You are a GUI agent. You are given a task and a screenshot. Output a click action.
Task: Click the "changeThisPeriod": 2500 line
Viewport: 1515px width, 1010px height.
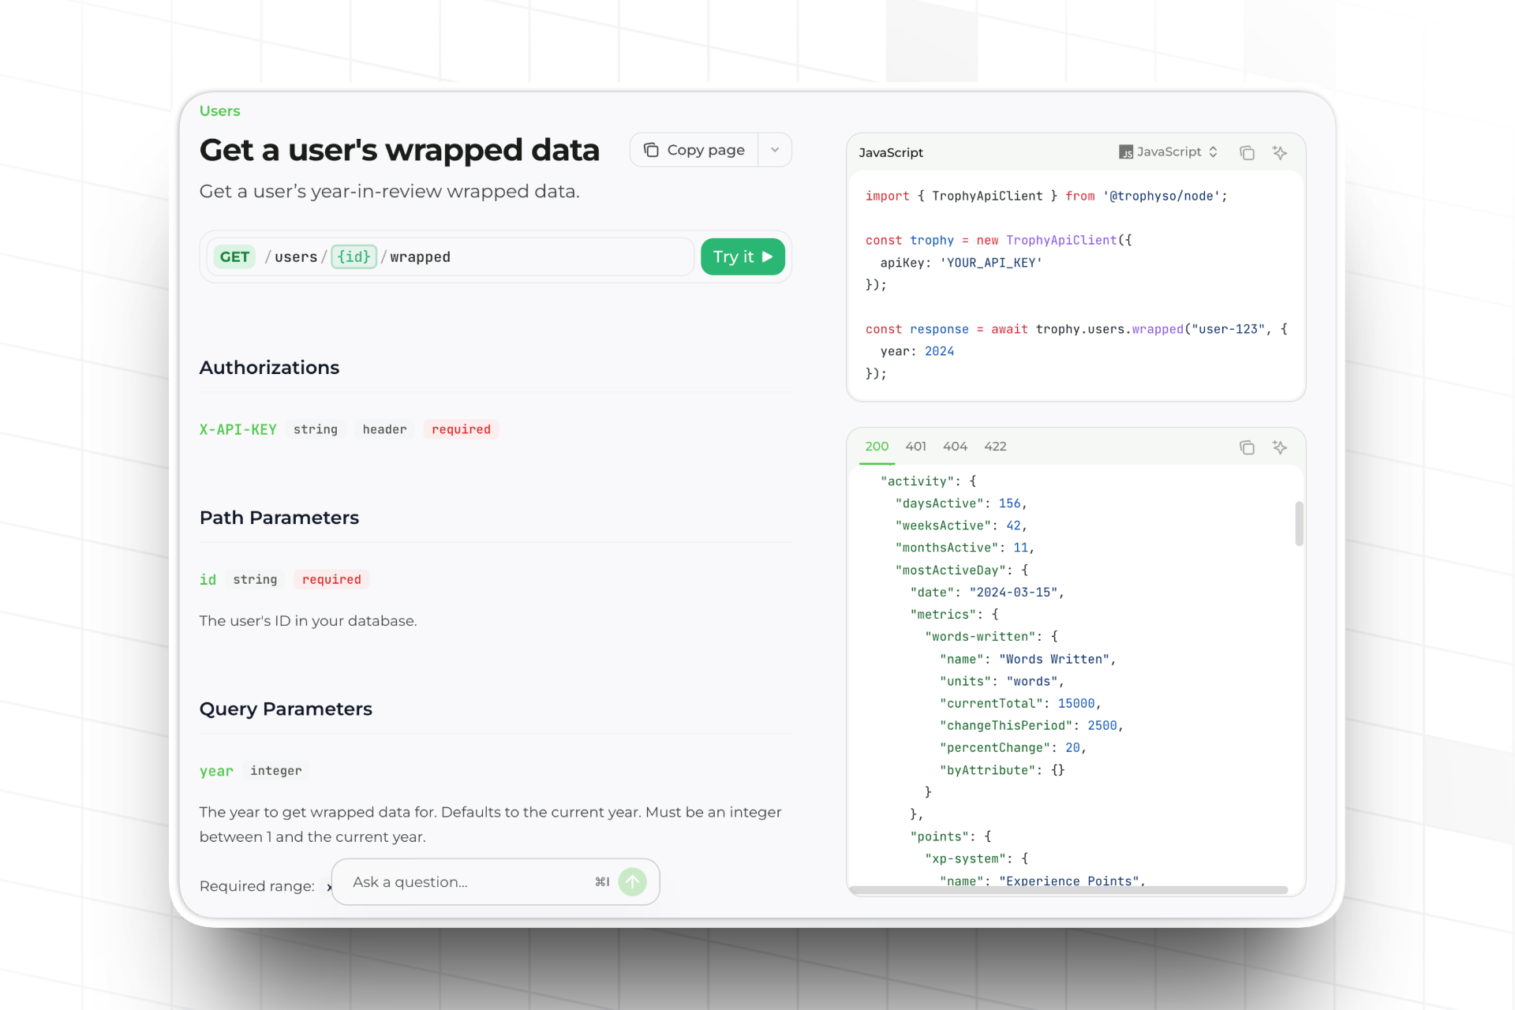(1031, 726)
